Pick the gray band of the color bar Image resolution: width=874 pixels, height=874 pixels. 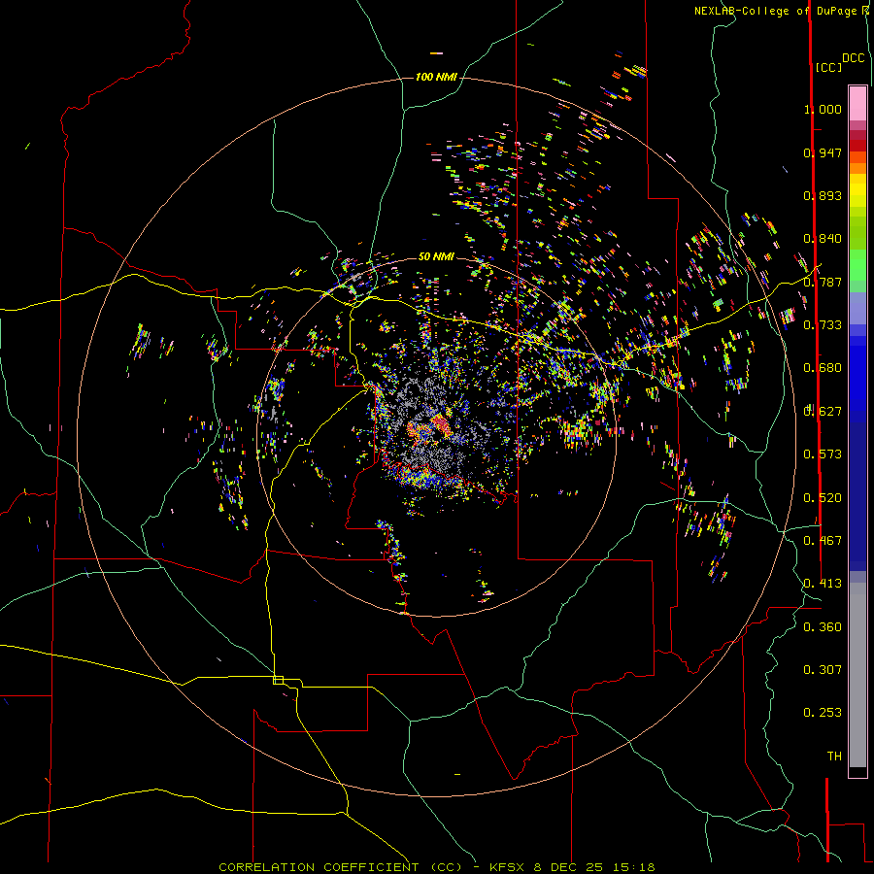[857, 675]
